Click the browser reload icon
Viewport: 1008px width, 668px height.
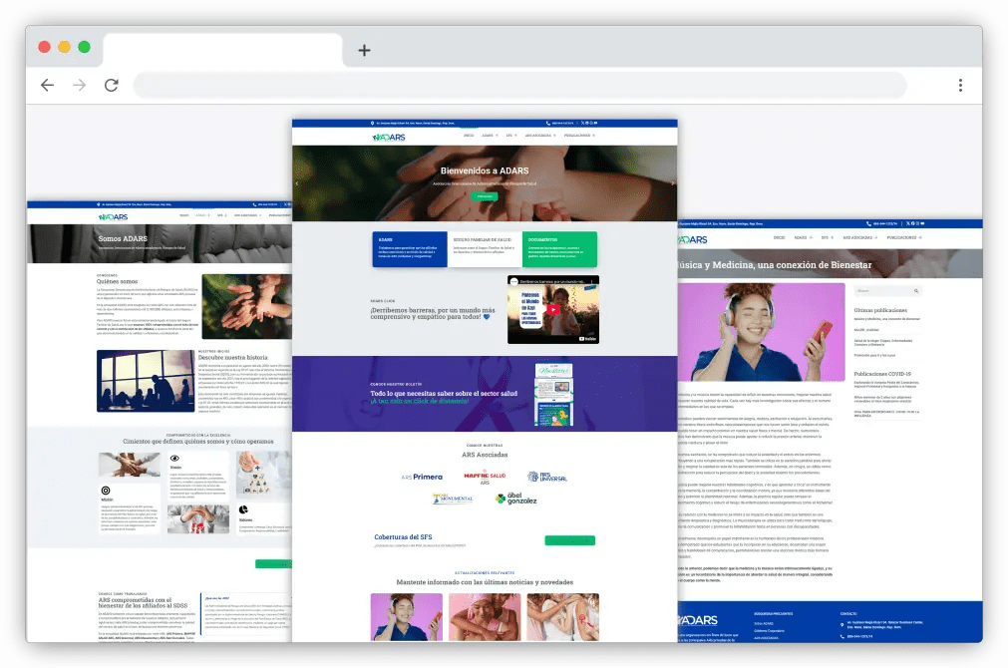tap(111, 85)
